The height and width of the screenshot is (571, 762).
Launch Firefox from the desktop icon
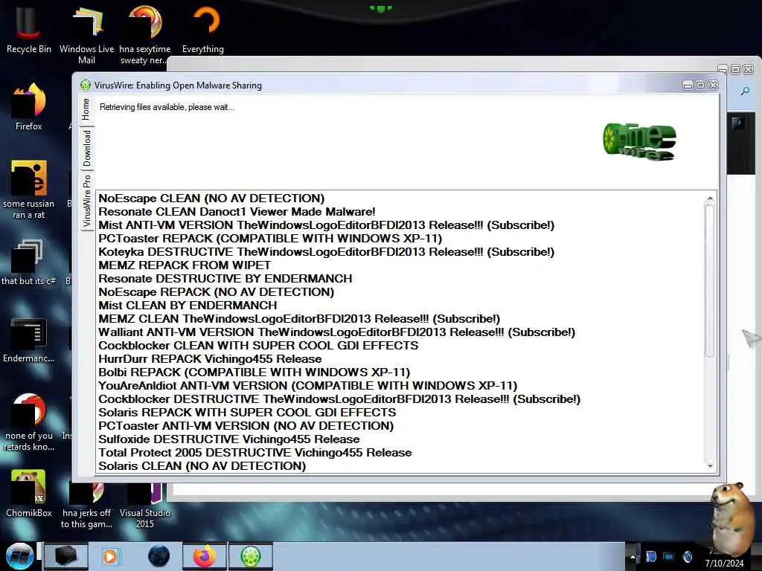[x=29, y=107]
